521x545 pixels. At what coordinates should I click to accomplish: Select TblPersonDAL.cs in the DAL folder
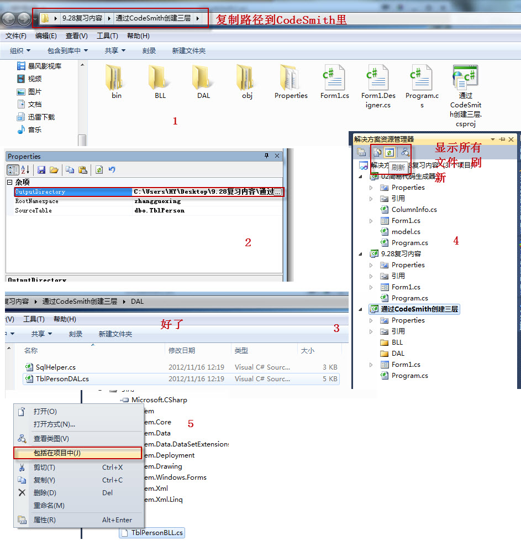(x=181, y=379)
